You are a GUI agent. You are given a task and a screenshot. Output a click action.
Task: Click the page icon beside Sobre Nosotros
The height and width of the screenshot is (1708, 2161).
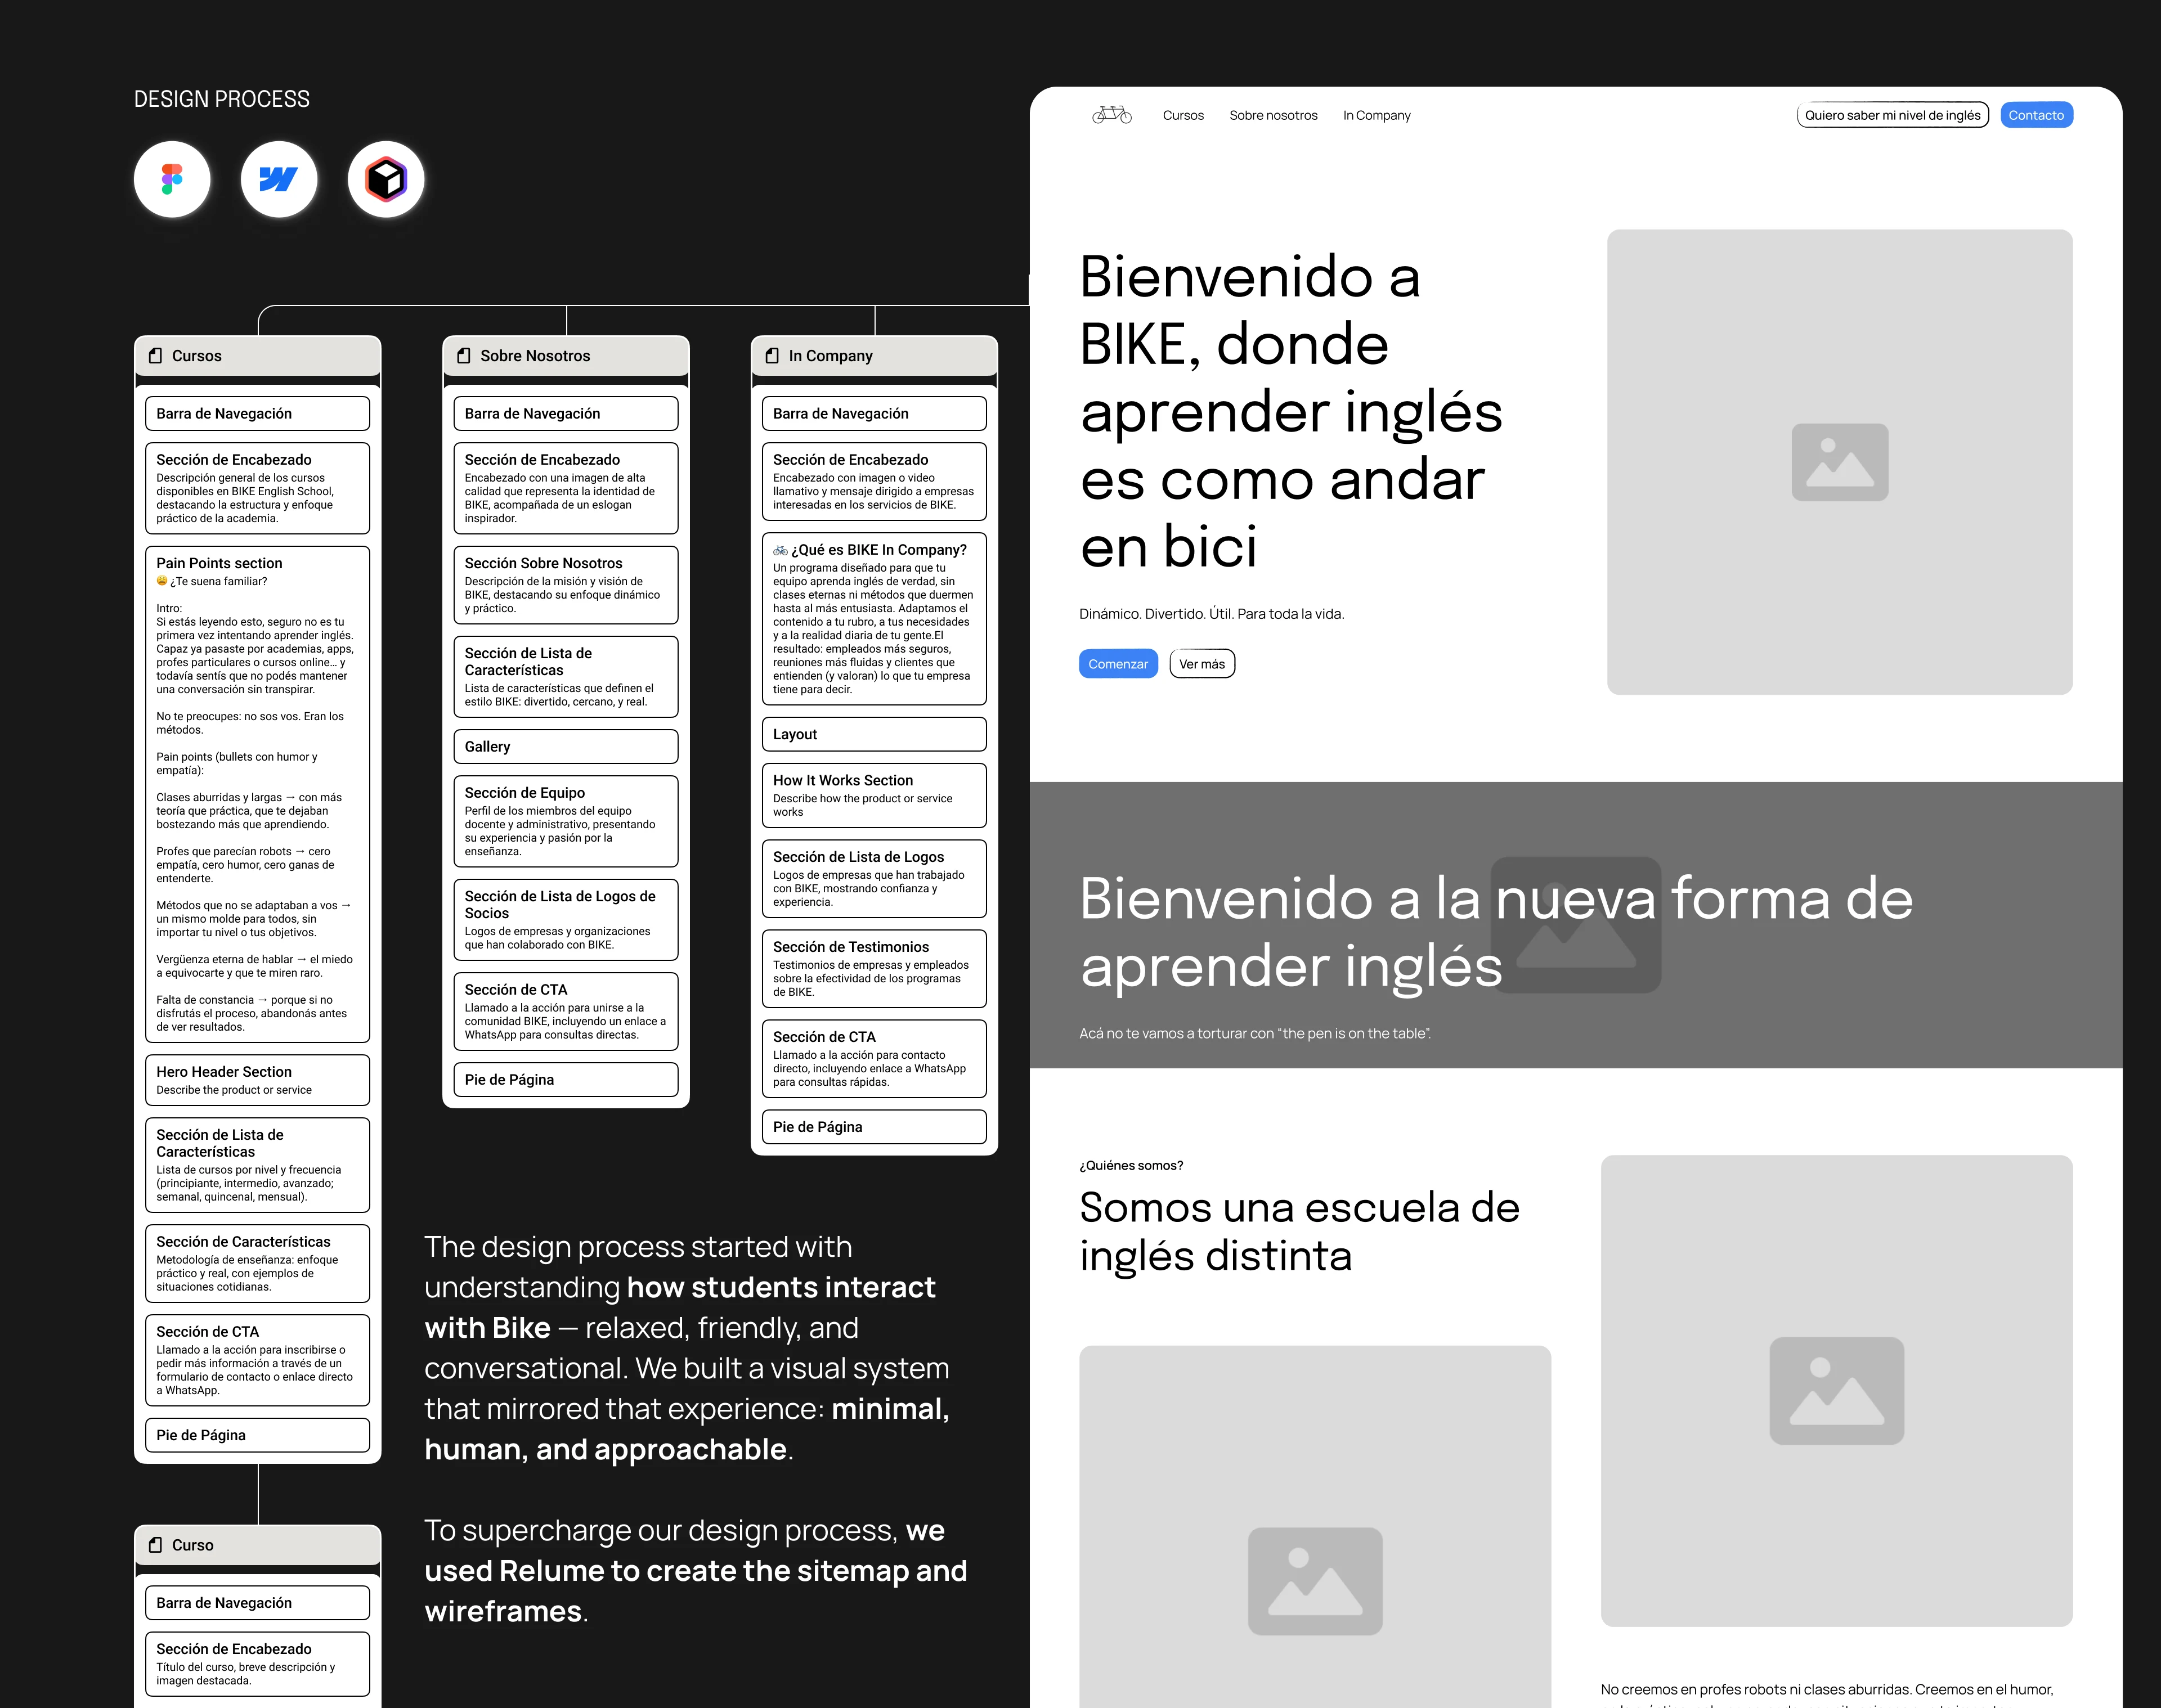(463, 356)
